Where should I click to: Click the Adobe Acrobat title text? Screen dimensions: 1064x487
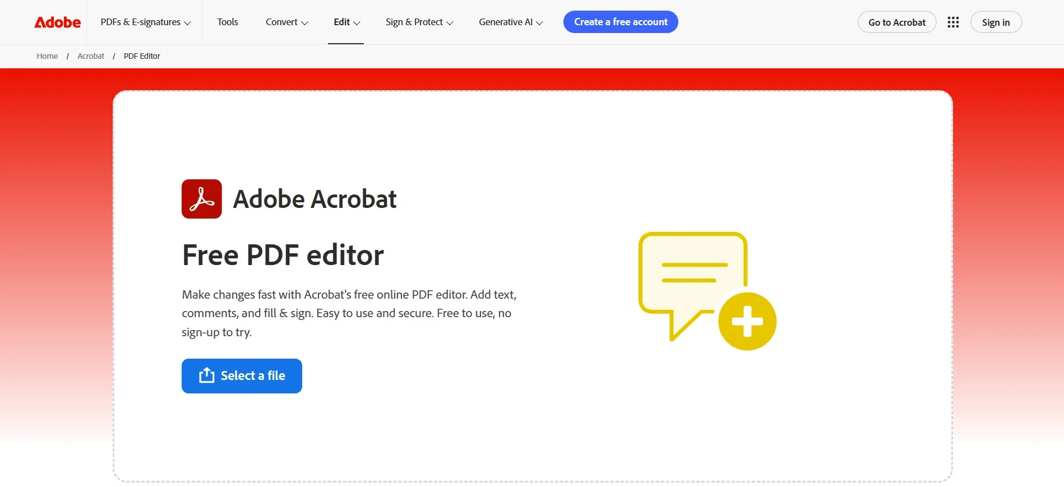pos(315,199)
